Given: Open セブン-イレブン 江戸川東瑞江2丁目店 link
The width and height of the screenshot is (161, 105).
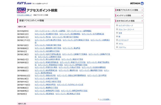Looking at the screenshot, I should [76, 40].
